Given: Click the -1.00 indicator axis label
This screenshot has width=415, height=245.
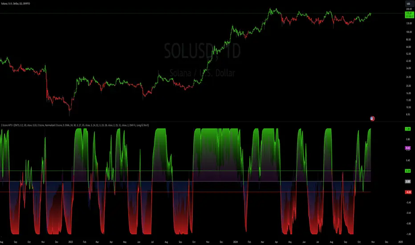Looking at the screenshot, I should point(408,234).
